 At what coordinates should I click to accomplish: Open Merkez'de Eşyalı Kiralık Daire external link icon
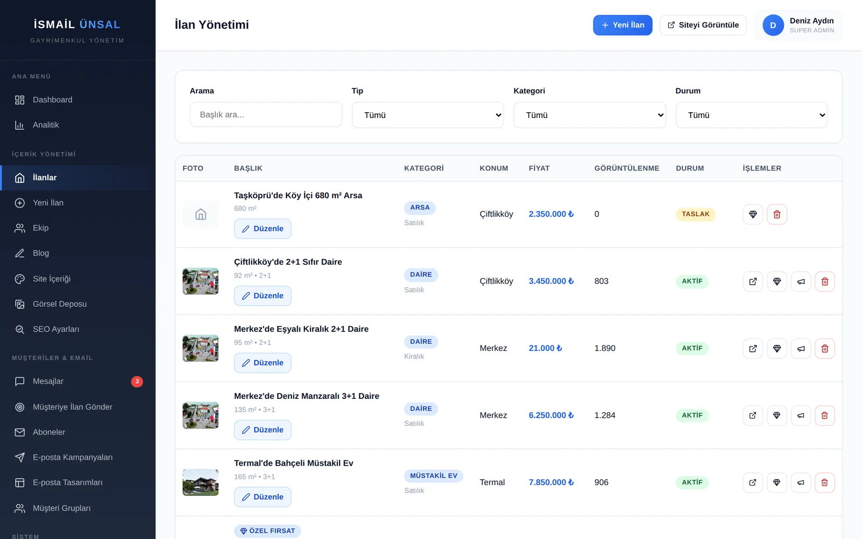(x=753, y=349)
